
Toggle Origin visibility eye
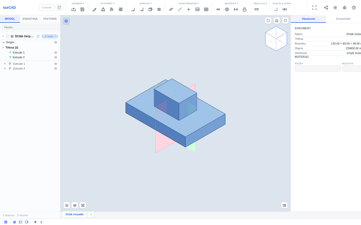[56, 42]
